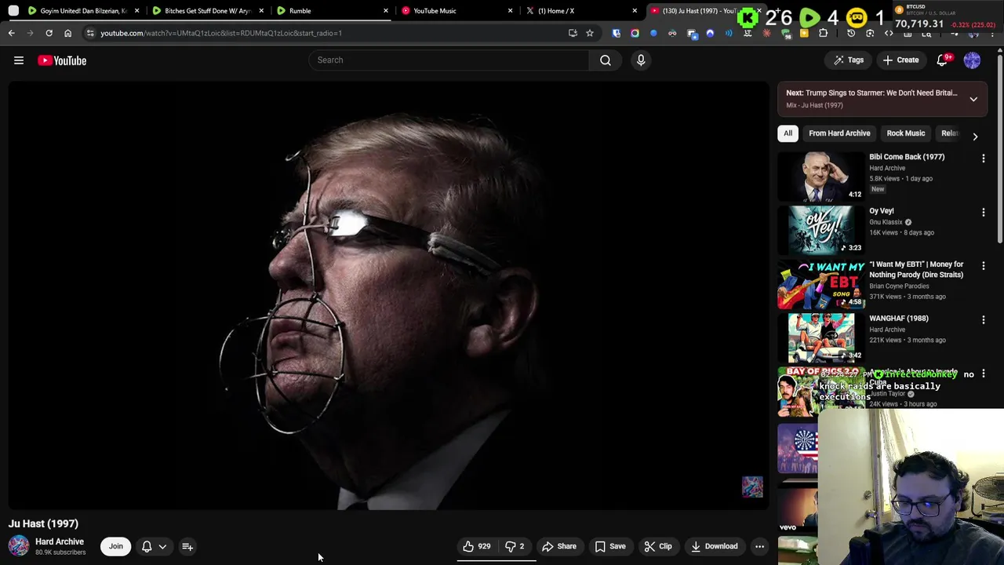The width and height of the screenshot is (1004, 565).
Task: Open site information icon in address bar
Action: click(90, 33)
